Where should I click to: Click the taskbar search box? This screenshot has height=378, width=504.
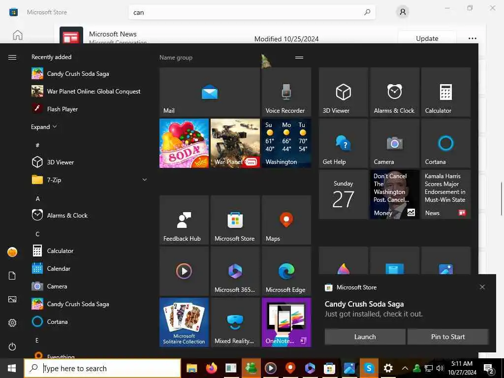tap(102, 368)
